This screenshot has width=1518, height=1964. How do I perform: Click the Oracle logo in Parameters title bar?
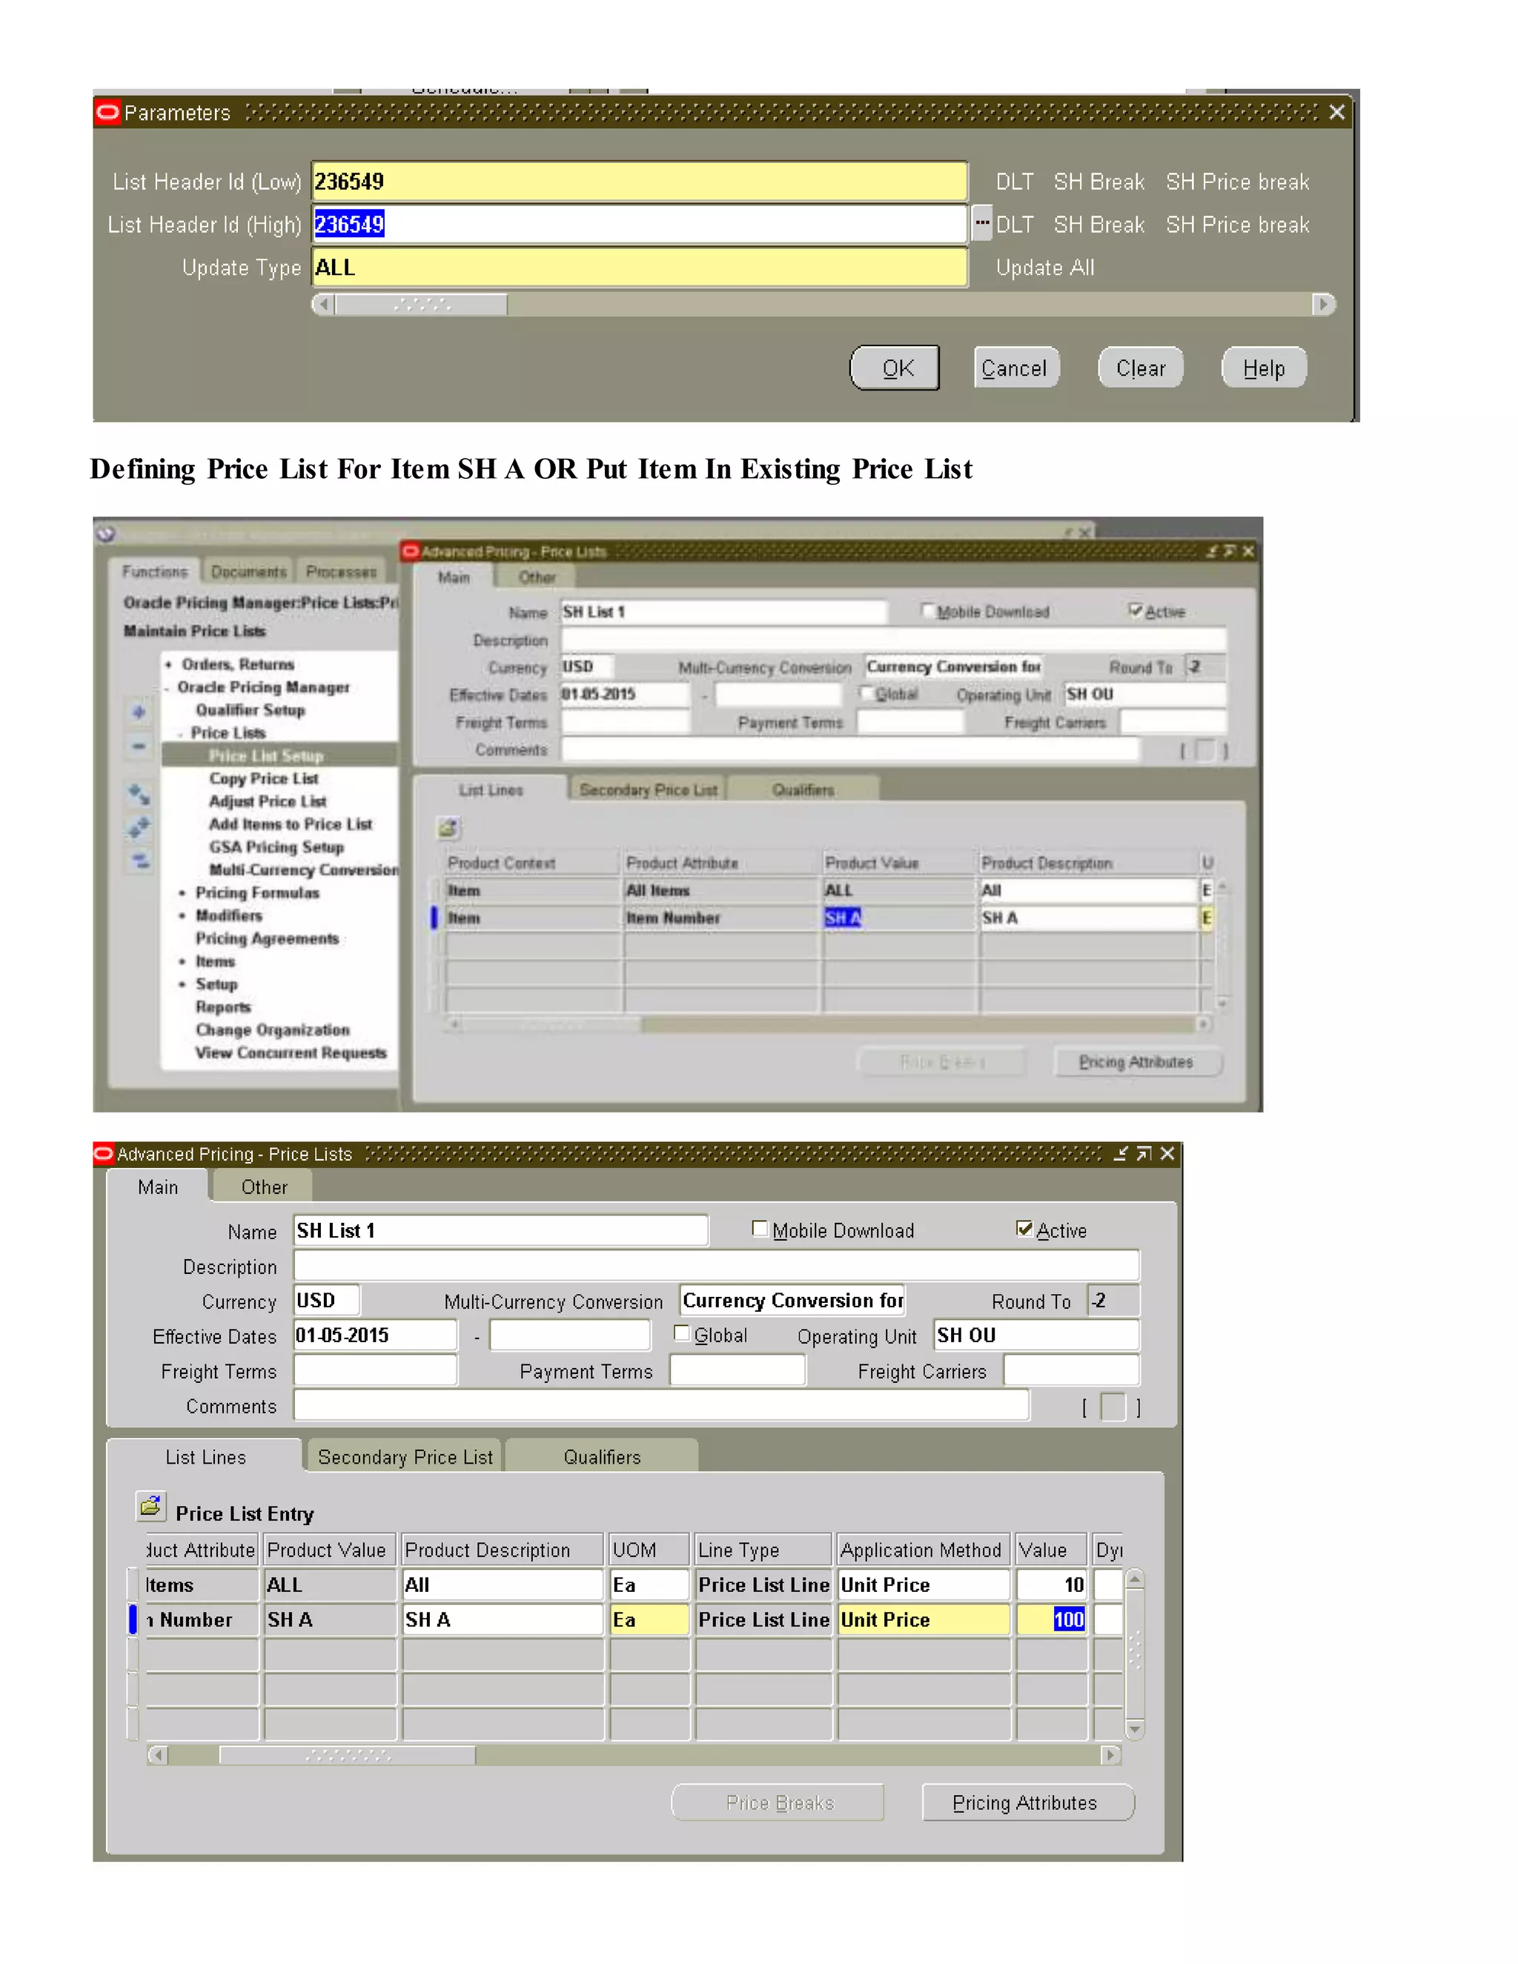[x=108, y=113]
